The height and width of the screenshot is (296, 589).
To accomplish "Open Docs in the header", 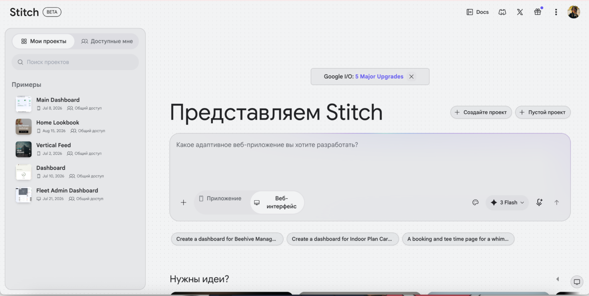I will [x=478, y=12].
